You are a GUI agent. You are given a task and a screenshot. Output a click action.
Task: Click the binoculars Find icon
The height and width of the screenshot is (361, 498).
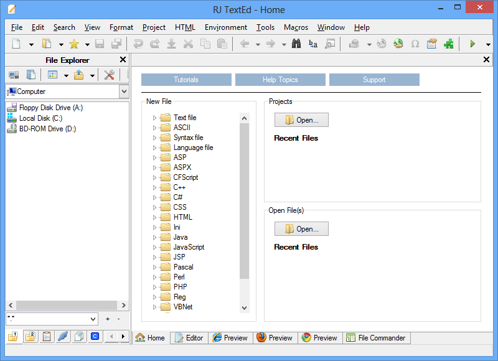[296, 44]
